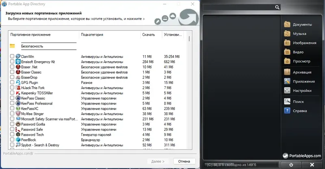The width and height of the screenshot is (325, 169).
Task: Click the Настройки label in menu
Action: click(302, 91)
